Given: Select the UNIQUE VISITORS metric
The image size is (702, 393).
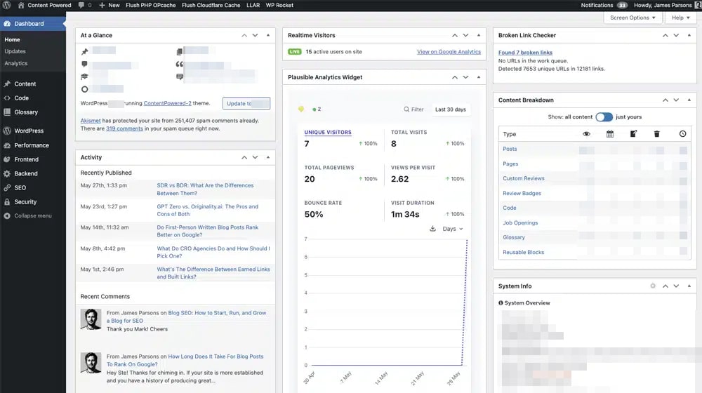Looking at the screenshot, I should click(x=328, y=133).
